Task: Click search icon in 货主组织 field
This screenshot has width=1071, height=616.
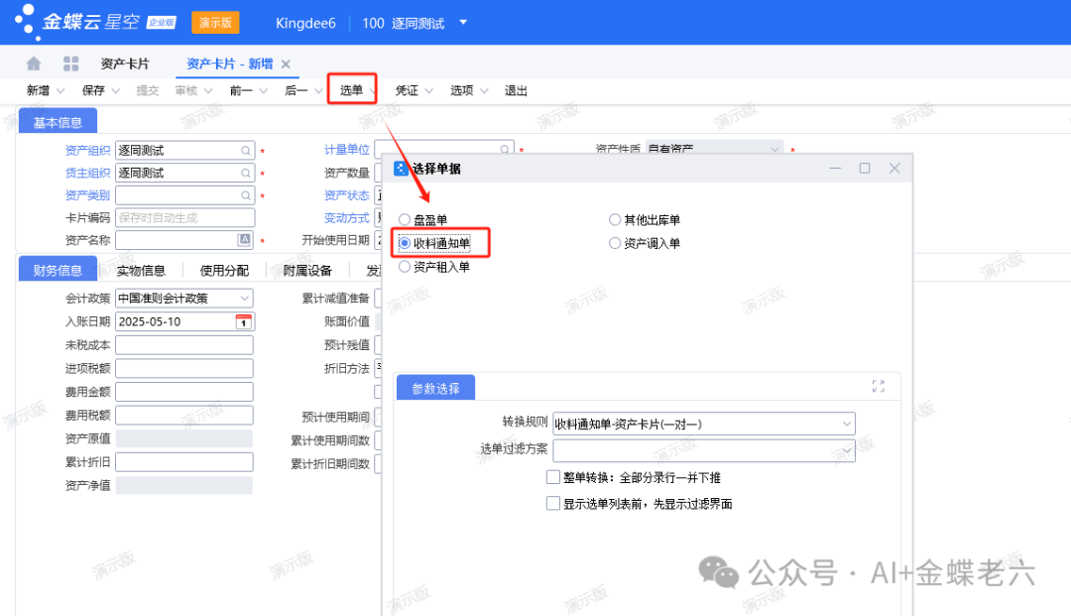Action: (245, 173)
